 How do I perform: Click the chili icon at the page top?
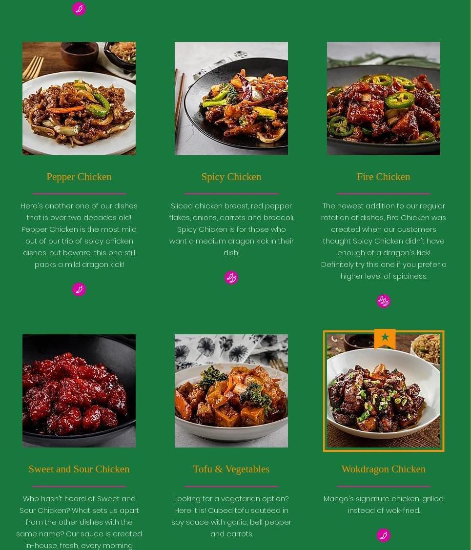[x=79, y=8]
